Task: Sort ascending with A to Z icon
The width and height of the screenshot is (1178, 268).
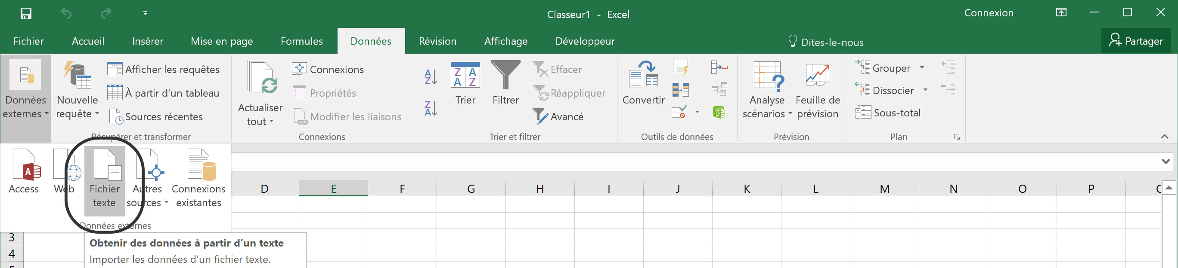Action: point(431,76)
